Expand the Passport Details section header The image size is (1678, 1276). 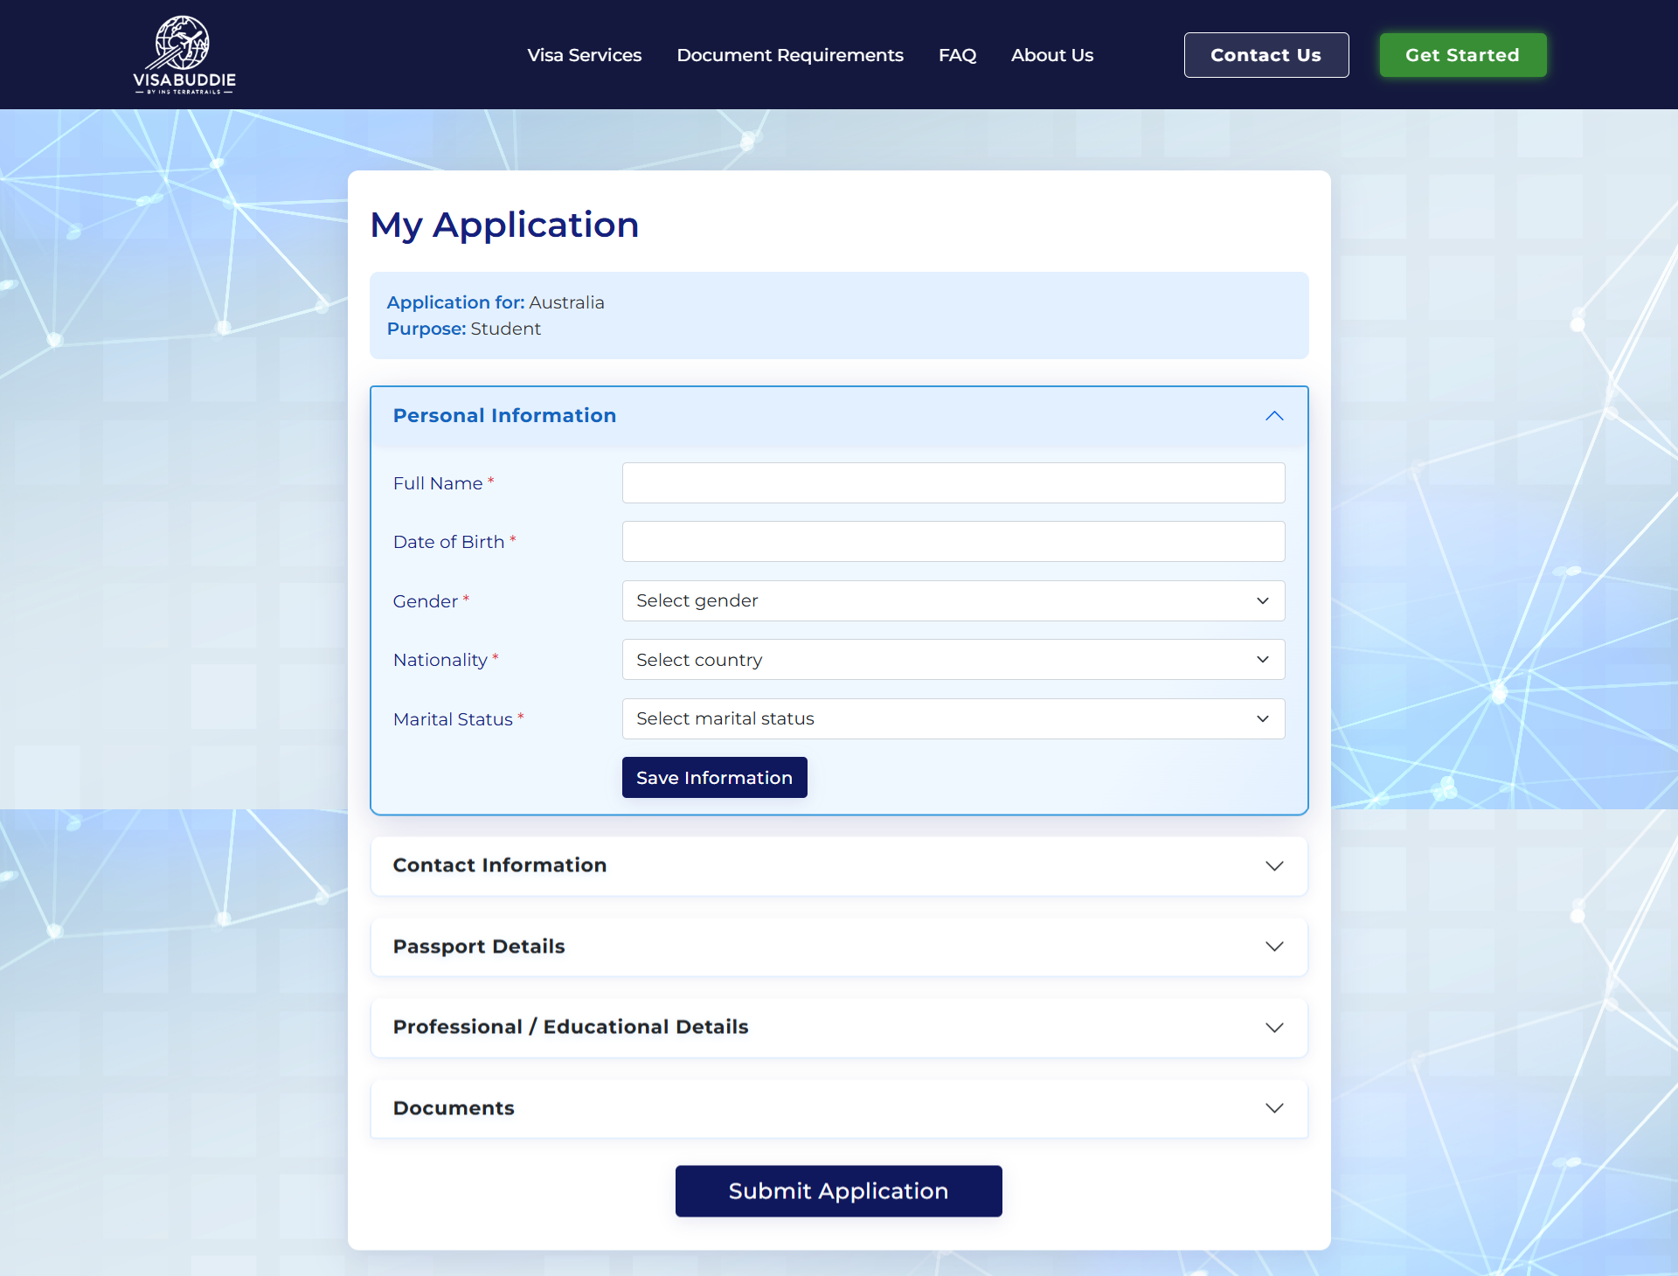pos(479,947)
